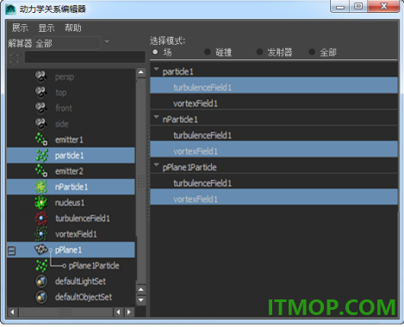This screenshot has width=404, height=327.
Task: Click the outliner scroll down arrow at bottom
Action: [x=141, y=300]
